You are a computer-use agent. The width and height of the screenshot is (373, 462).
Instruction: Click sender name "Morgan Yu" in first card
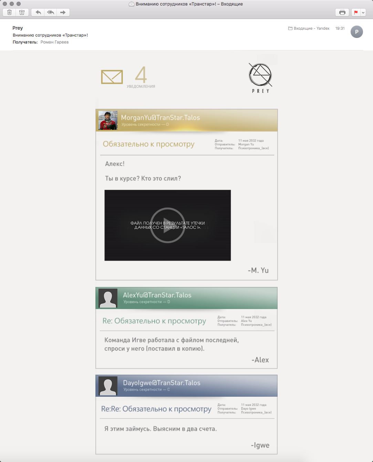[x=246, y=144]
